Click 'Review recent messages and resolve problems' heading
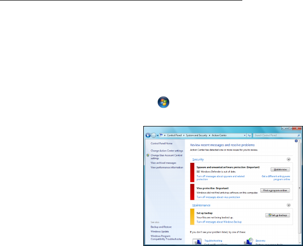The width and height of the screenshot is (303, 246). click(x=222, y=145)
